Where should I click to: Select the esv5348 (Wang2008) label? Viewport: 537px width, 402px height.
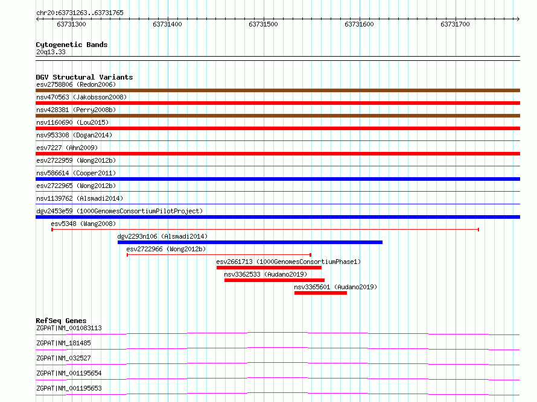coord(83,224)
